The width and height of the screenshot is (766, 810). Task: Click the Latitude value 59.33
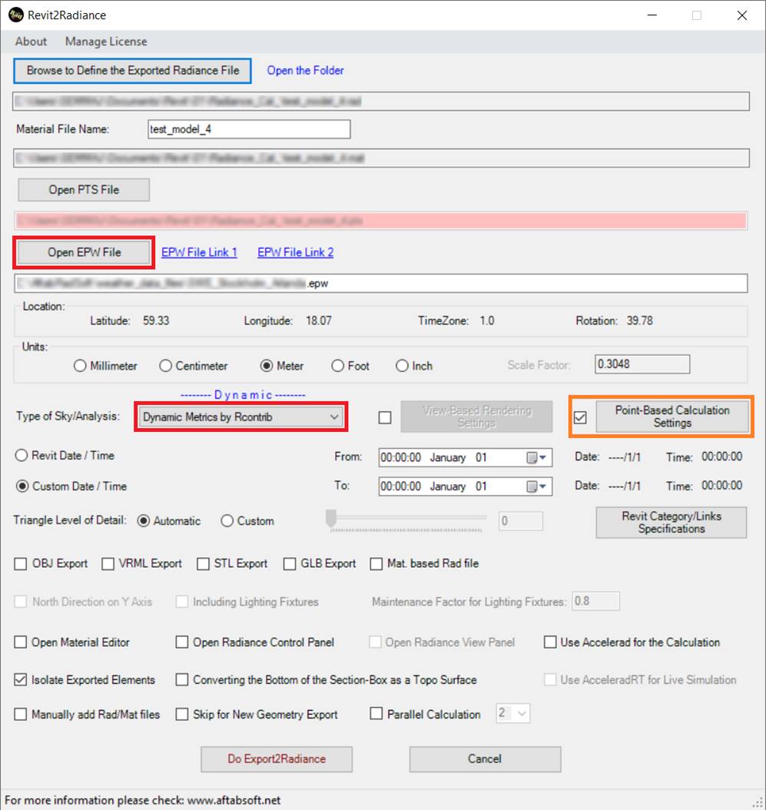pos(156,320)
